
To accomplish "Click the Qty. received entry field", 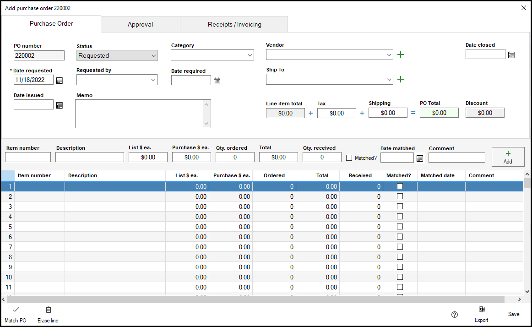I will tap(322, 157).
